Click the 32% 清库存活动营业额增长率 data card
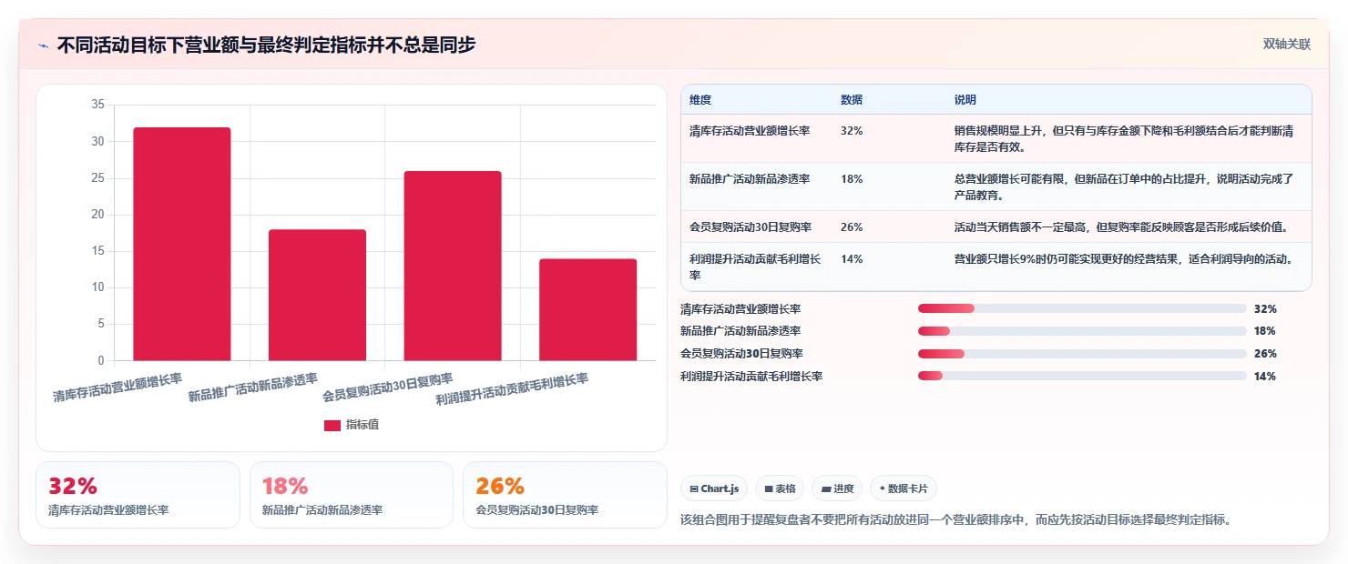Screen dimensions: 1348x564 [x=138, y=495]
